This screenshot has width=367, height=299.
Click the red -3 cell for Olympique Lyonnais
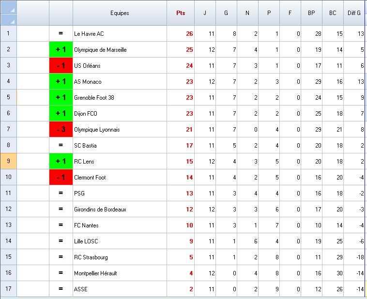tap(61, 130)
